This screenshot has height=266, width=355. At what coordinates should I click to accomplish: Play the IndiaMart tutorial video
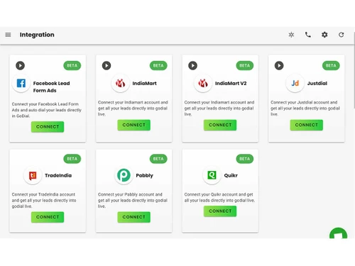tap(106, 65)
